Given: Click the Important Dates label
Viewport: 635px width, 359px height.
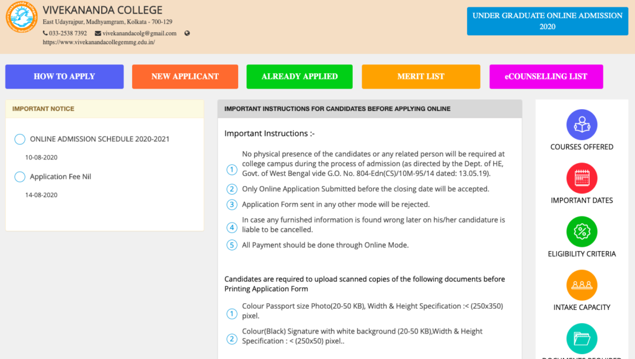Looking at the screenshot, I should coord(582,200).
